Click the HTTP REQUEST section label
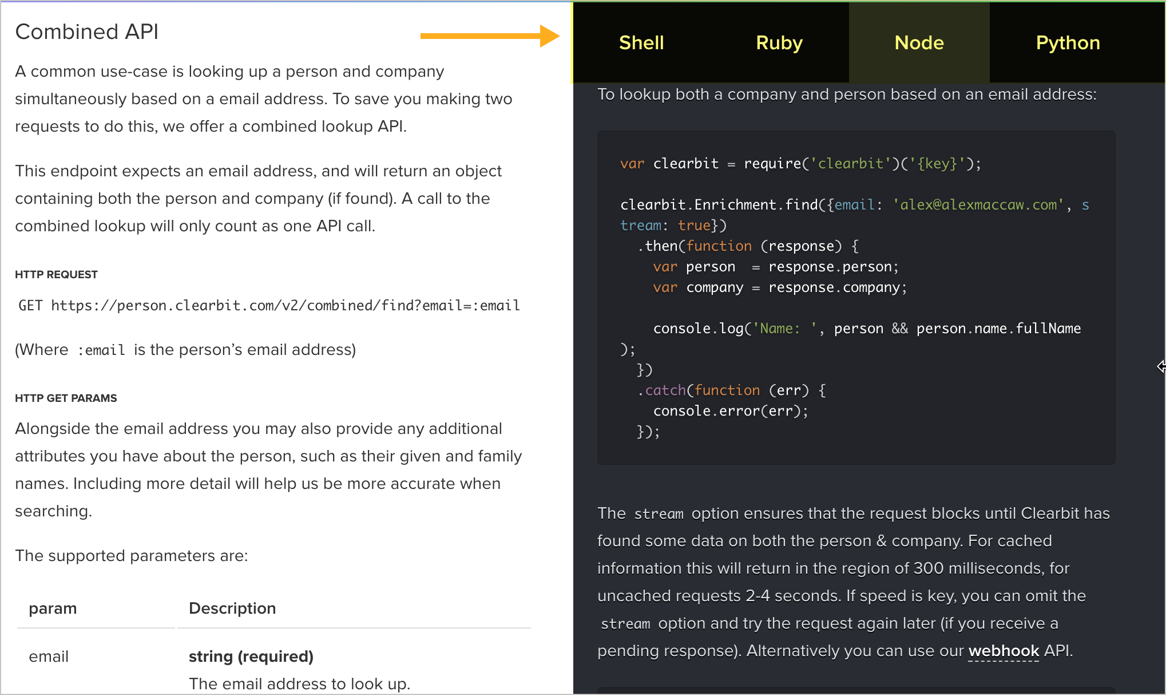This screenshot has width=1166, height=695. (56, 274)
